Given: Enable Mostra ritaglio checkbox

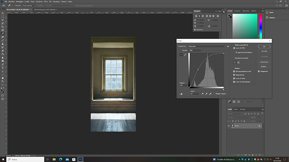Looking at the screenshot, I should [x=214, y=94].
